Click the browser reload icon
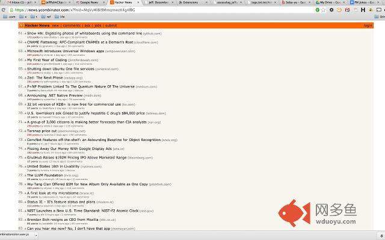 4,10
